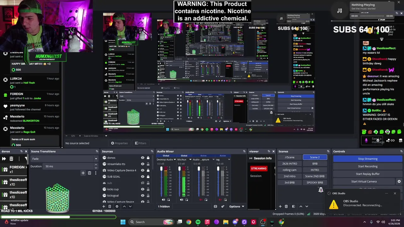
Task: Open Google Chrome from the taskbar
Action: click(189, 222)
